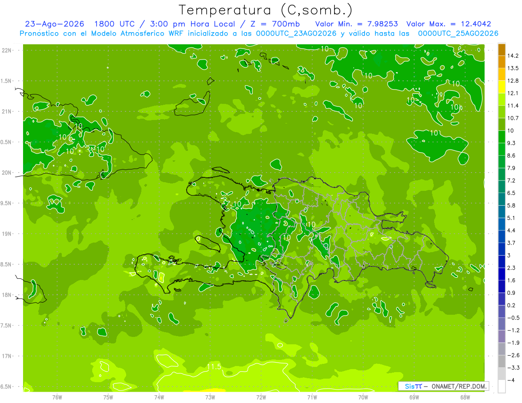The height and width of the screenshot is (403, 522).
Task: Click the "22N" latitude axis label
Action: pos(7,50)
